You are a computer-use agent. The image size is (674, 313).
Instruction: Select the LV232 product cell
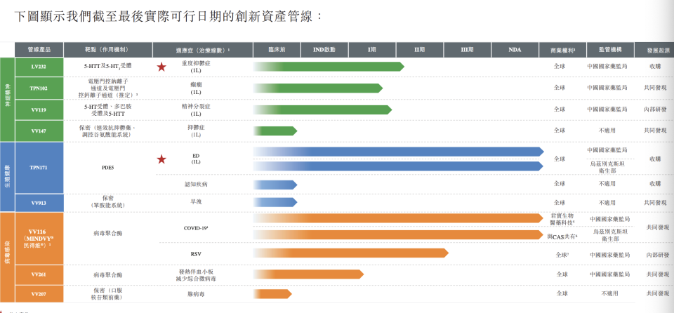pyautogui.click(x=39, y=67)
